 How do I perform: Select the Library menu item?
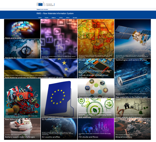click(x=61, y=18)
